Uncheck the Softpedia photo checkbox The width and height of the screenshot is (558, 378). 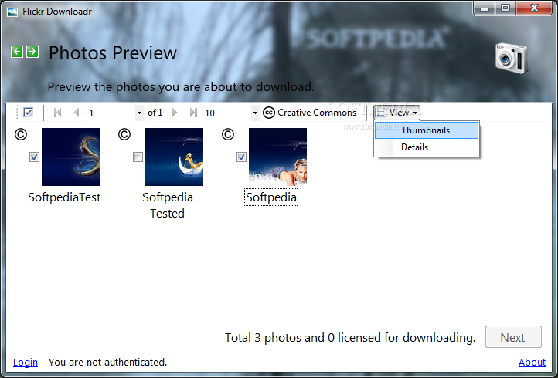click(241, 157)
